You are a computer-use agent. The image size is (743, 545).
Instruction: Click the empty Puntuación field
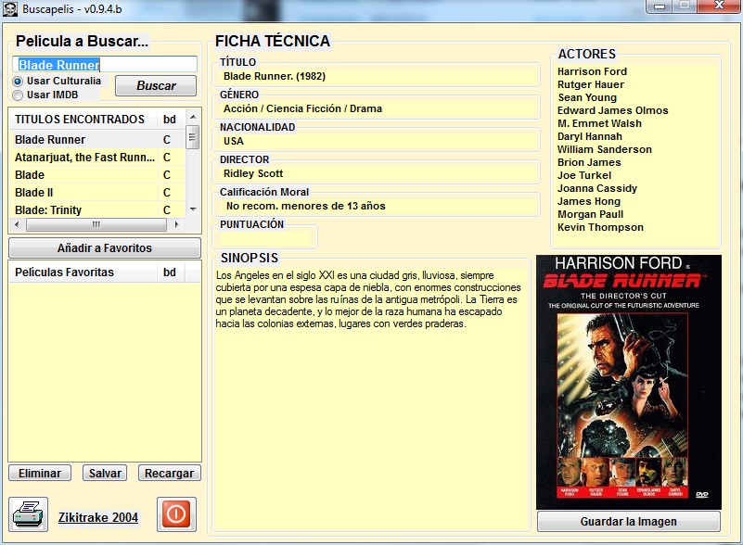(264, 238)
